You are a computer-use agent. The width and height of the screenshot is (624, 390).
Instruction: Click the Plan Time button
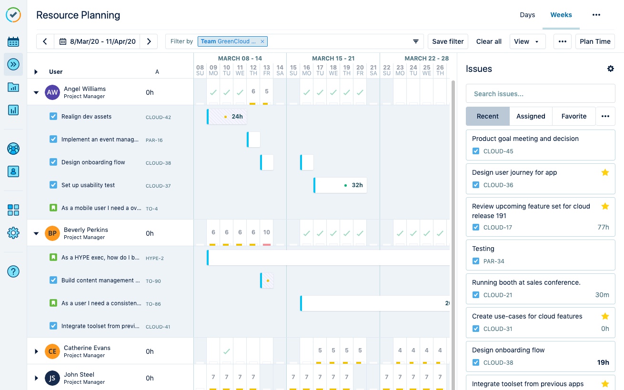595,41
